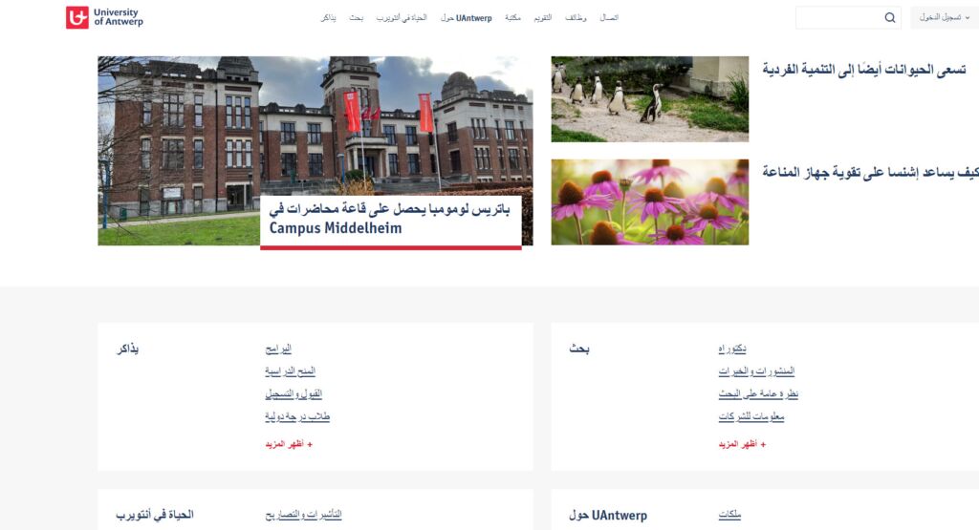Image resolution: width=979 pixels, height=530 pixels.
Task: Open the نظرة عامة على البحث link
Action: click(x=758, y=394)
